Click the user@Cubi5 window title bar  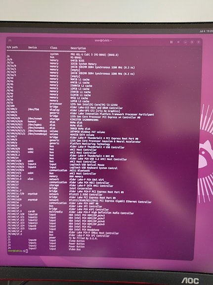pyautogui.click(x=103, y=41)
